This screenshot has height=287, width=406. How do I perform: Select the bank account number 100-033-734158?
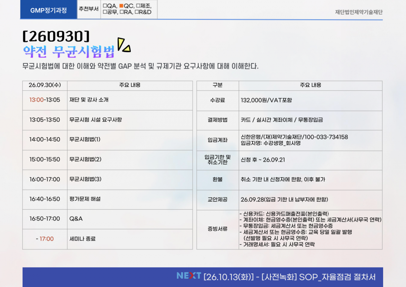click(x=325, y=137)
